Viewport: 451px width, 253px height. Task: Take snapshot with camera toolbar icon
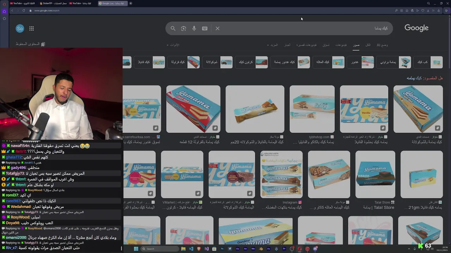click(407, 11)
